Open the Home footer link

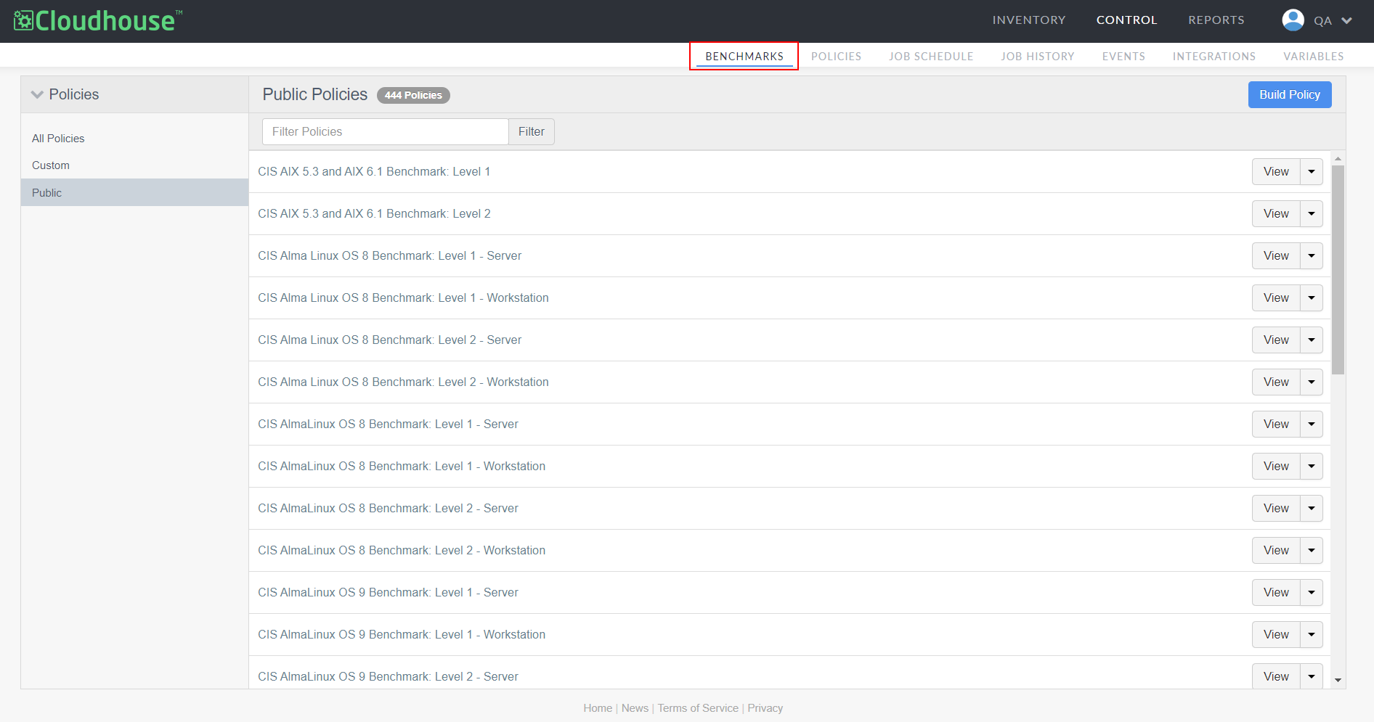coord(598,708)
